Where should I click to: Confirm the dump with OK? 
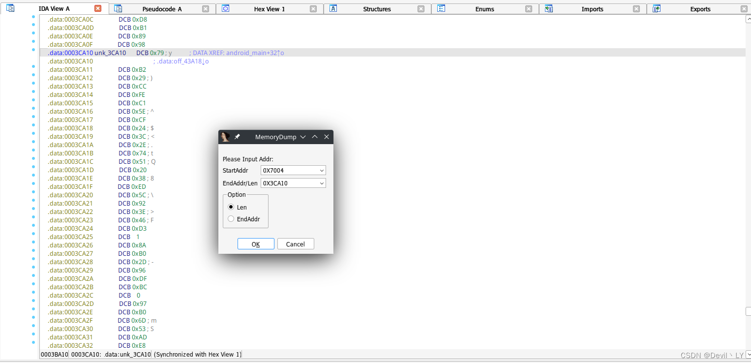(256, 244)
